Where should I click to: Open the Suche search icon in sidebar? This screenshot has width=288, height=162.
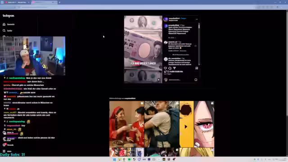point(4,31)
